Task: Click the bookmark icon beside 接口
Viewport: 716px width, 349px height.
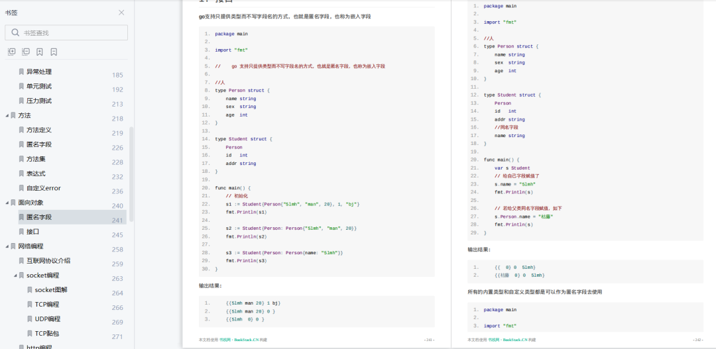Action: coord(21,231)
